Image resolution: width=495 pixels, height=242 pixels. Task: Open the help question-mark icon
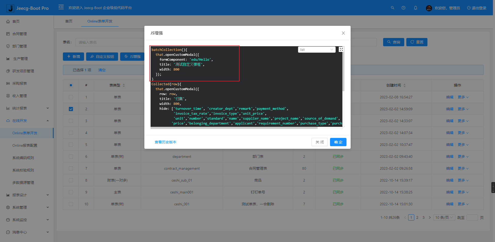[403, 8]
